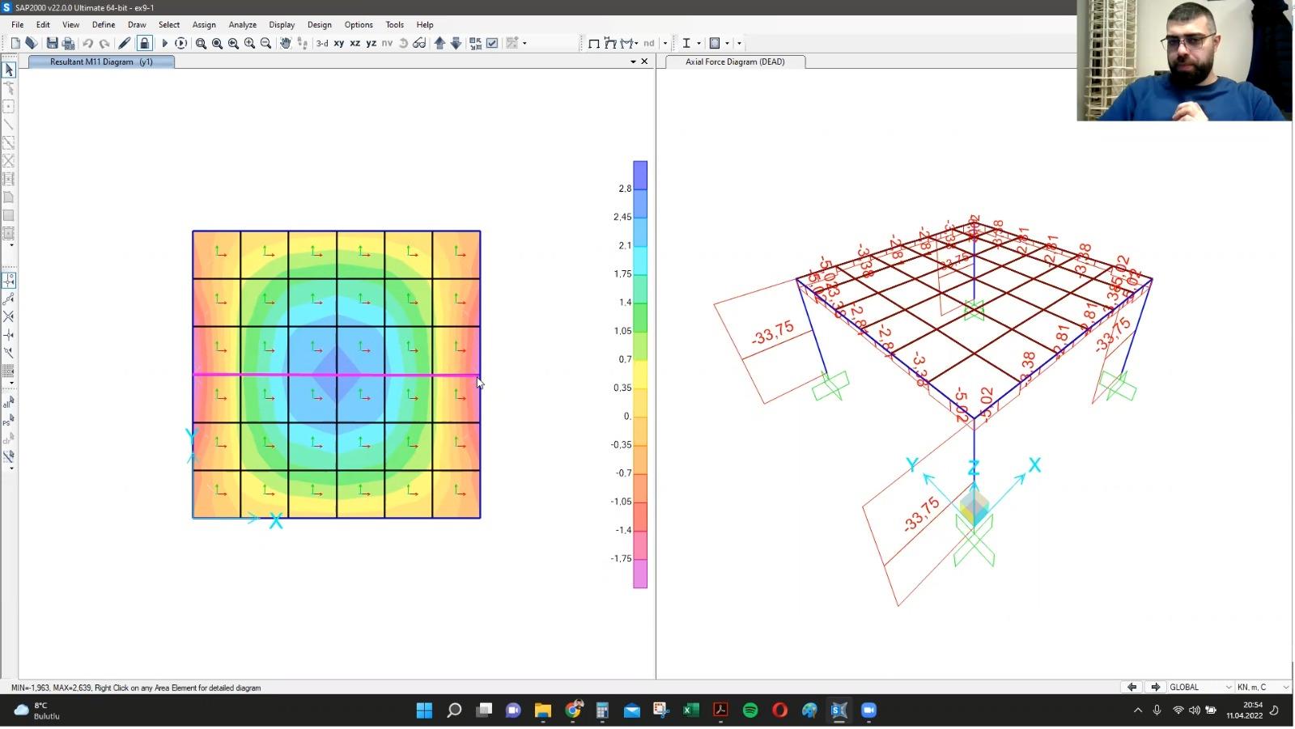Click the Save model icon
The image size is (1295, 729).
tap(52, 44)
